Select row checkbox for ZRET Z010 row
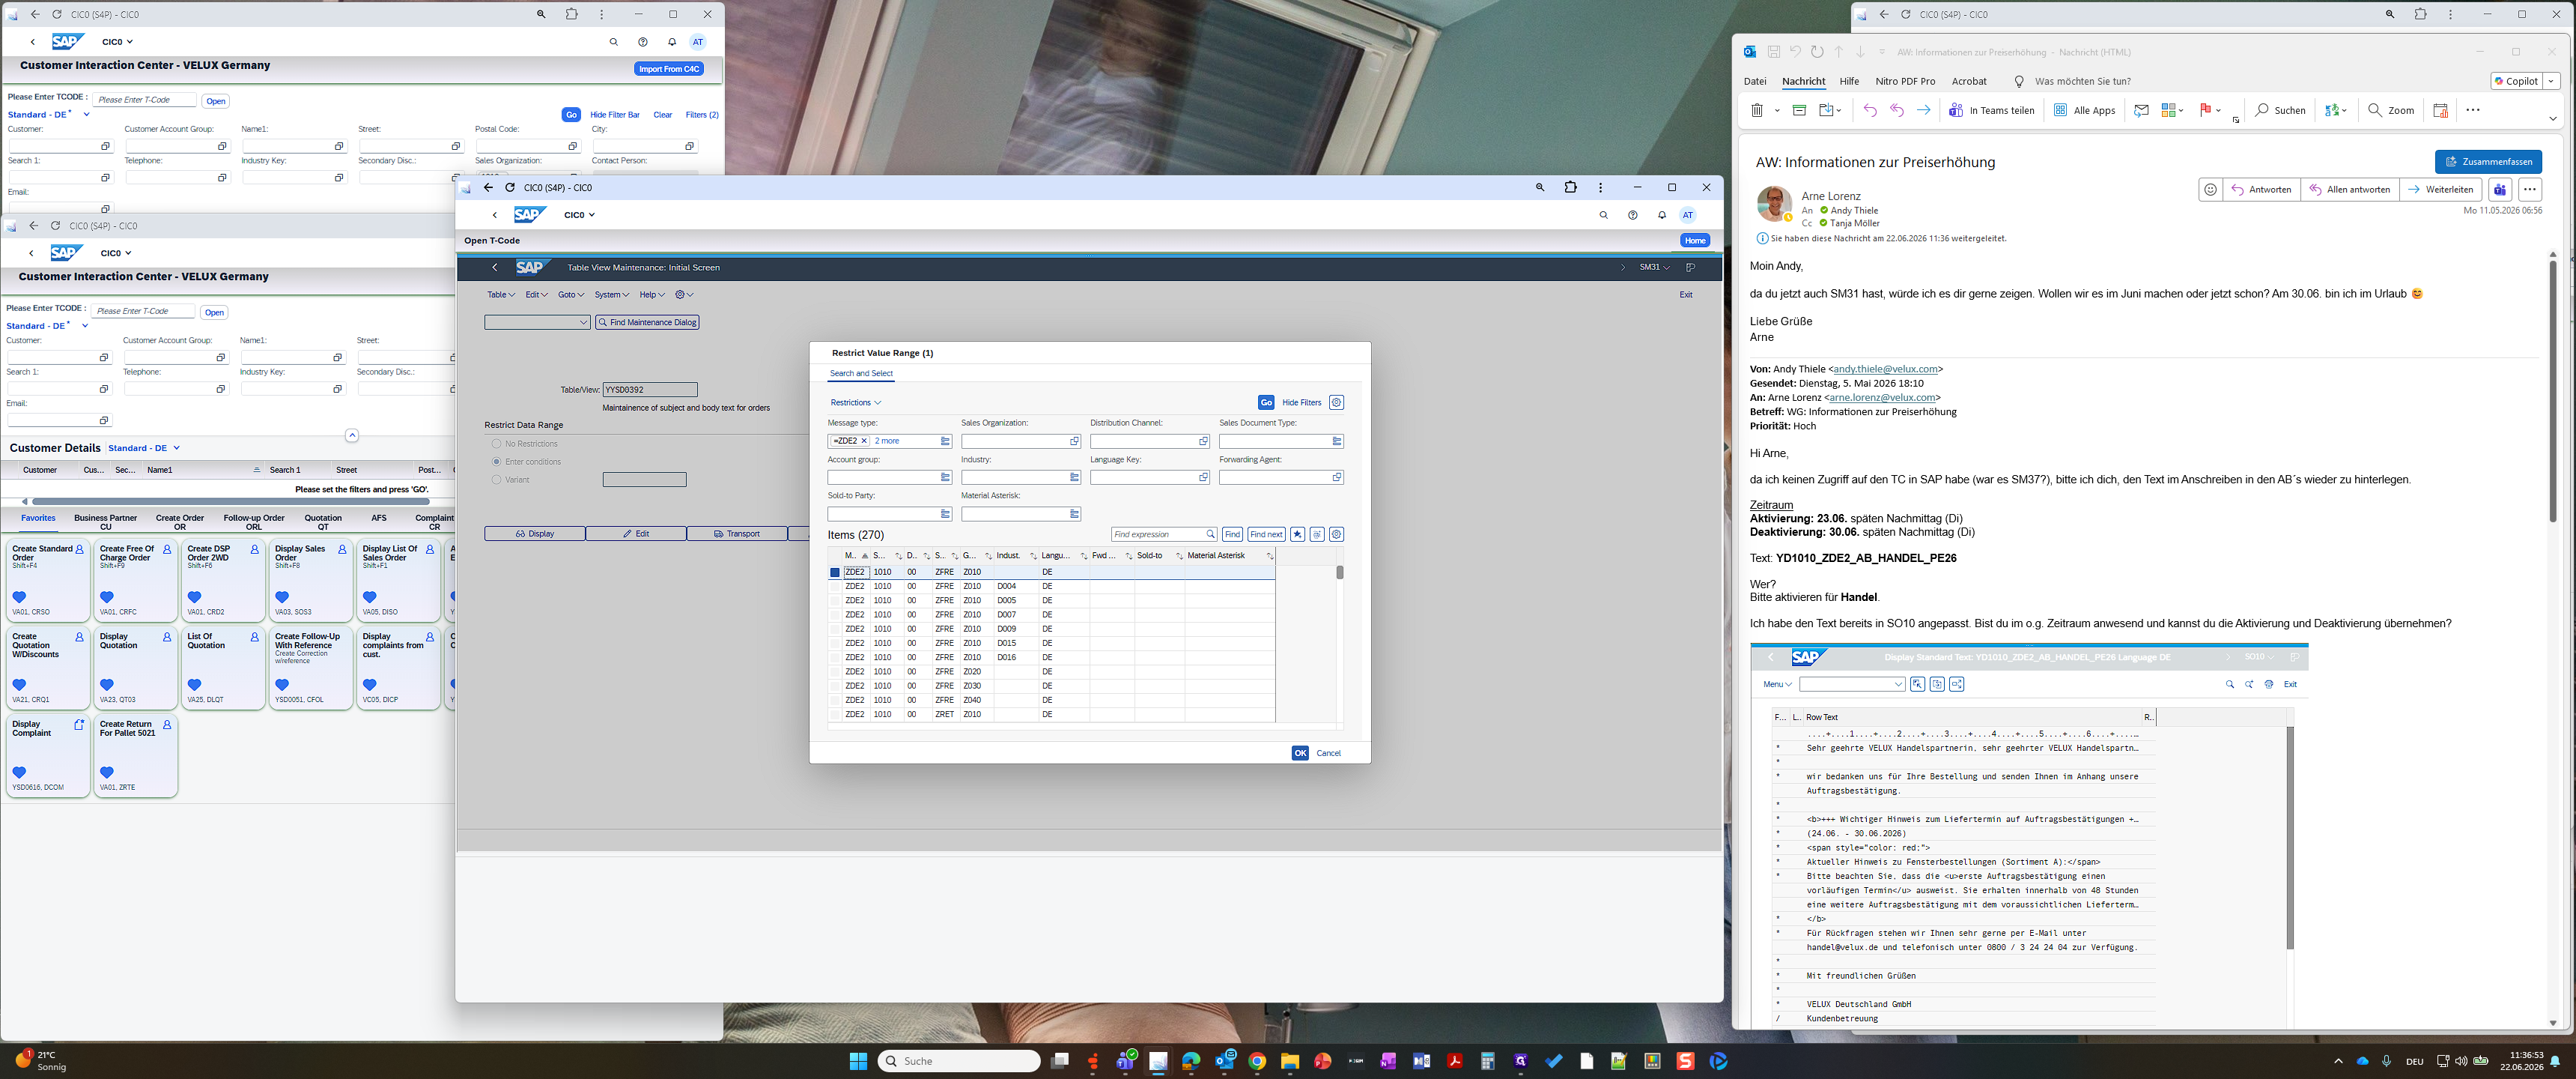 [x=835, y=715]
